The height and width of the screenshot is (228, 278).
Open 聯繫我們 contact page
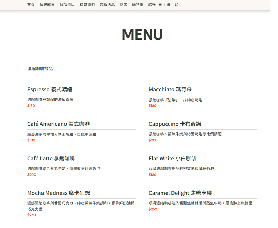pos(87,5)
